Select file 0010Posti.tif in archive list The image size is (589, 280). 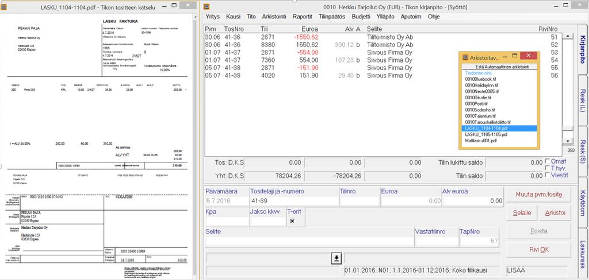pos(475,104)
